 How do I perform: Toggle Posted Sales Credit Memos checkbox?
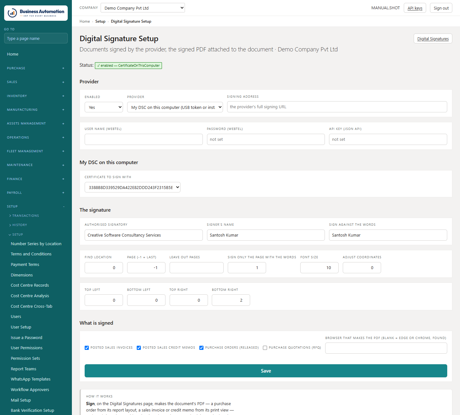click(x=139, y=348)
